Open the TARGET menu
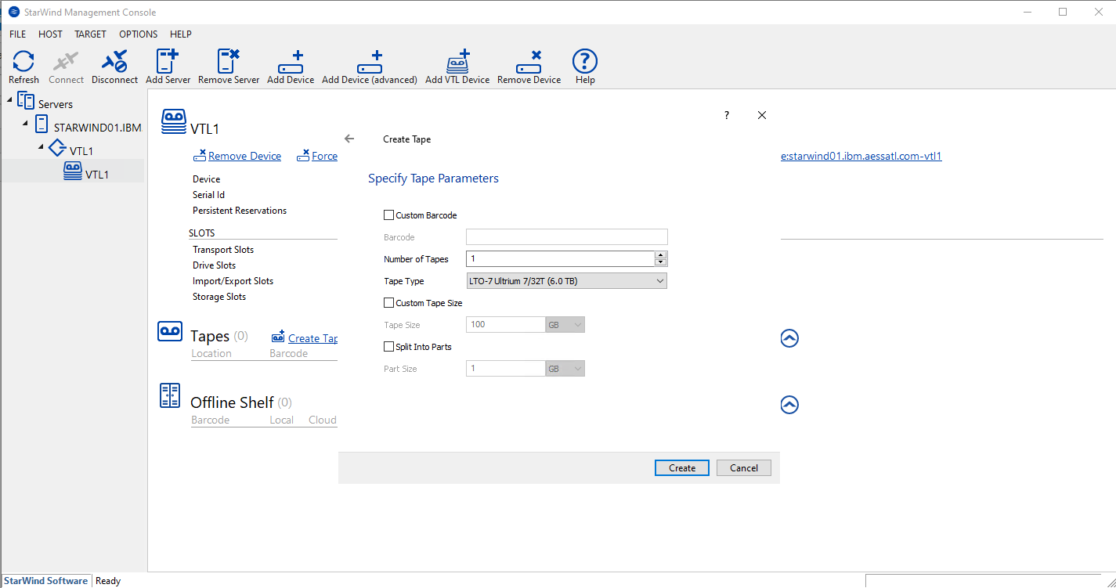1116x588 pixels. click(90, 34)
